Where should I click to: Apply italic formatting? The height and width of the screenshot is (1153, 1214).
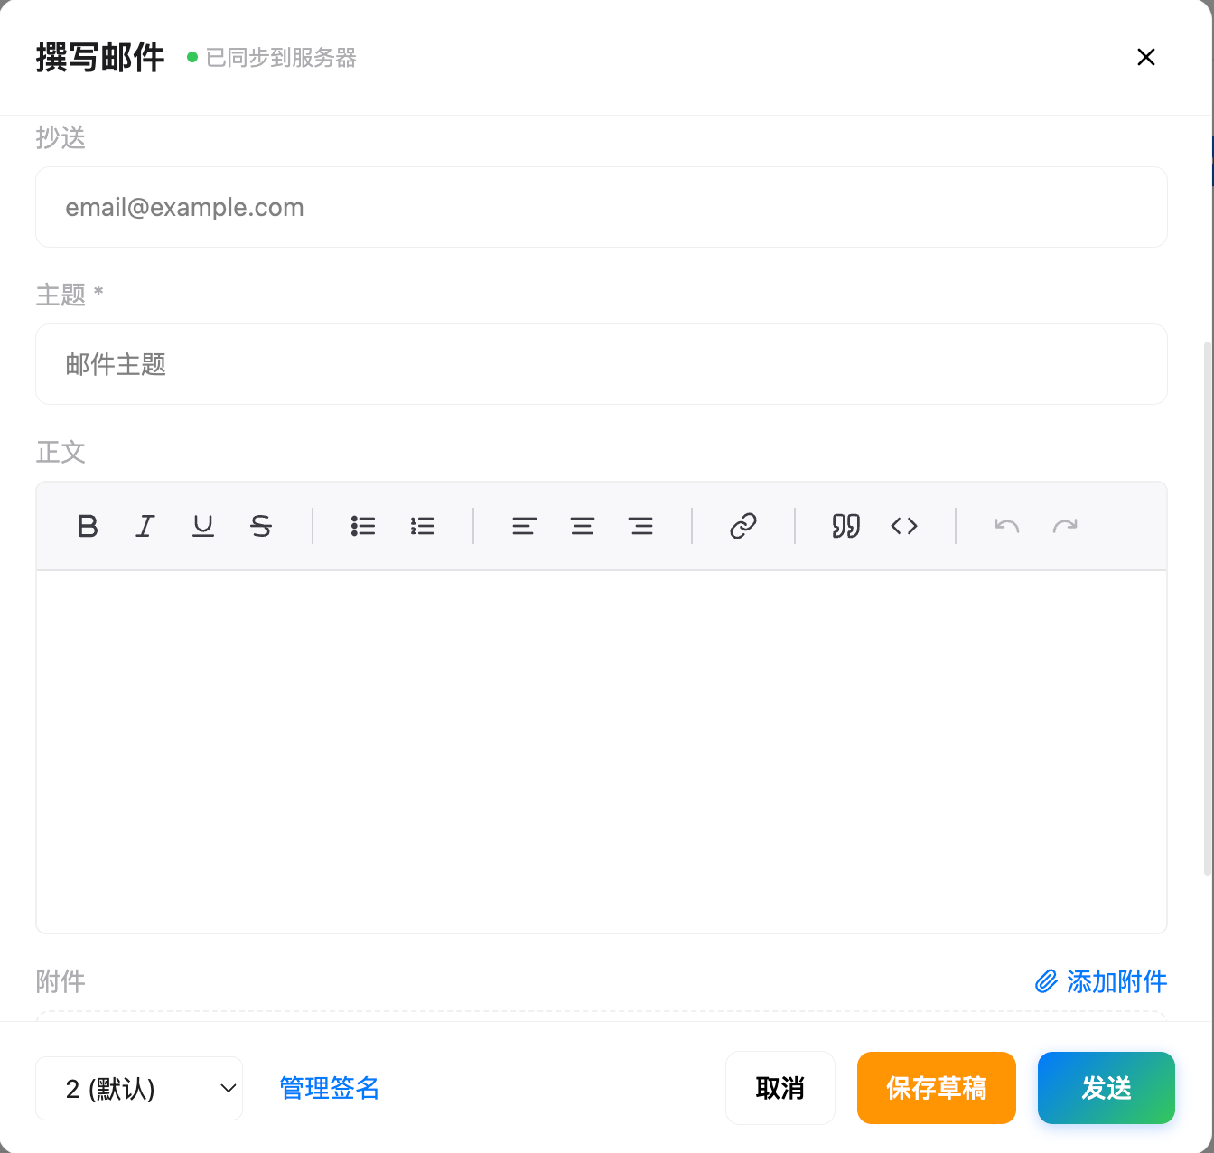tap(145, 526)
